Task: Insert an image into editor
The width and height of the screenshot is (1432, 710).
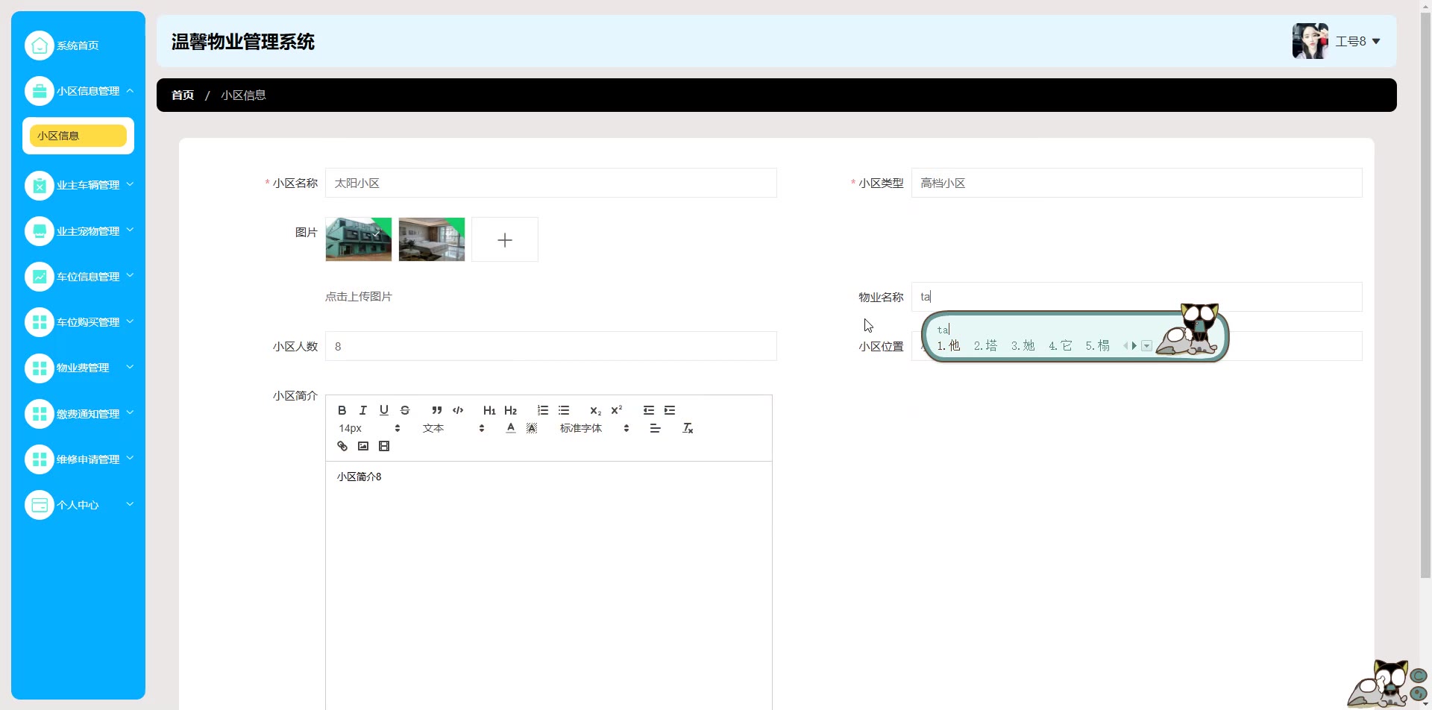Action: pyautogui.click(x=363, y=446)
